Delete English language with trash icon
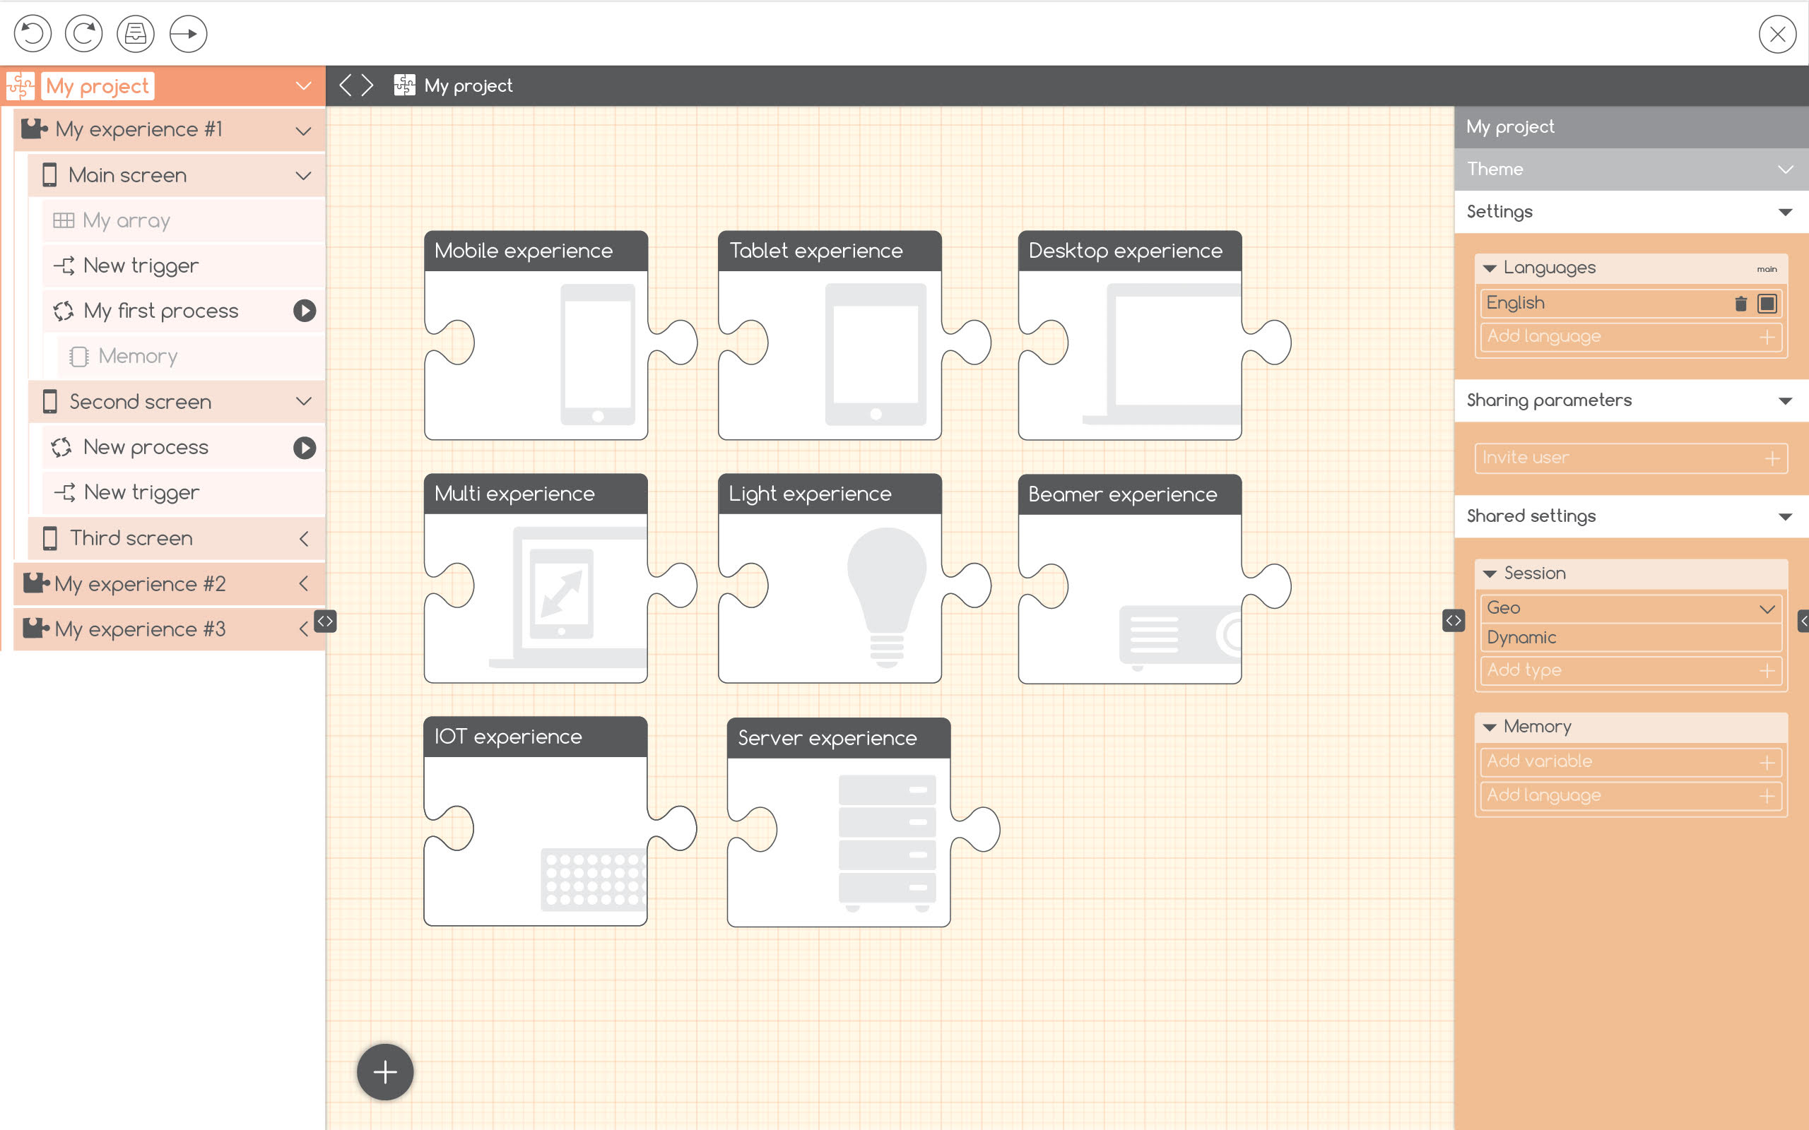 tap(1740, 304)
